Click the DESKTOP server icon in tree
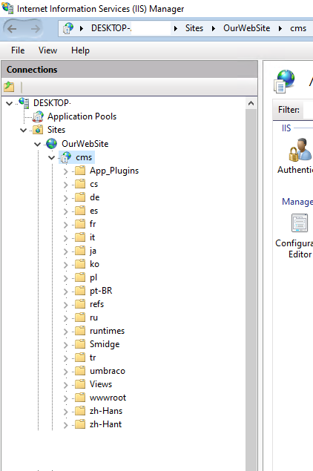313x471 pixels. coord(24,103)
